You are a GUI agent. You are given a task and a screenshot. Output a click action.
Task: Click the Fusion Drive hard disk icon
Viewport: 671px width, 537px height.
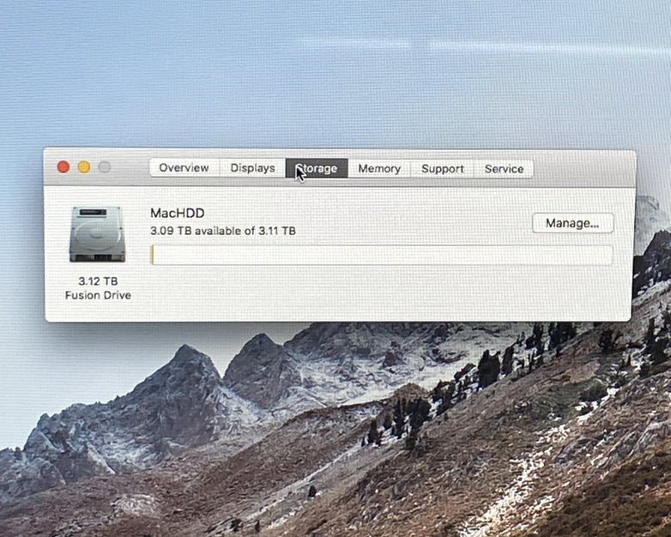click(97, 233)
